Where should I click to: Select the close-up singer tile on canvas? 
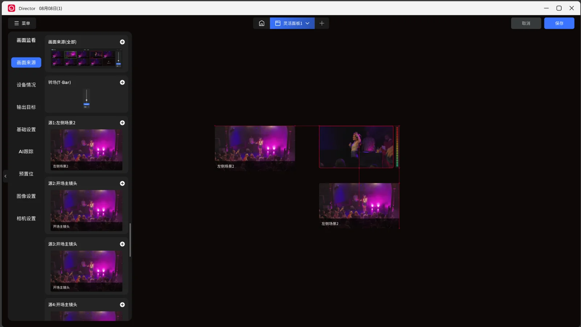click(356, 147)
